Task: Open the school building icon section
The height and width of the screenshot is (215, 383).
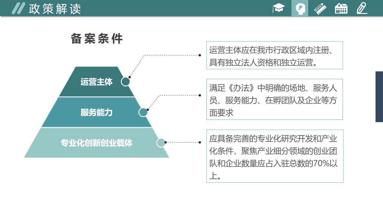Action: (x=341, y=8)
